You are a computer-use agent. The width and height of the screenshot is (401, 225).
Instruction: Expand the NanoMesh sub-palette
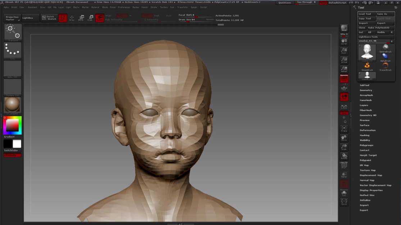pos(366,100)
